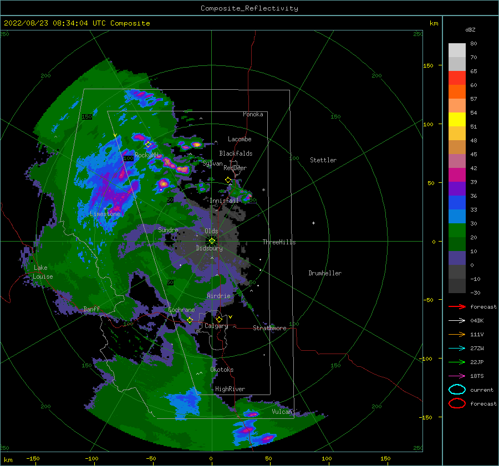Click the white asterisk marker east of Innisfail
The width and height of the screenshot is (499, 466).
click(x=263, y=190)
